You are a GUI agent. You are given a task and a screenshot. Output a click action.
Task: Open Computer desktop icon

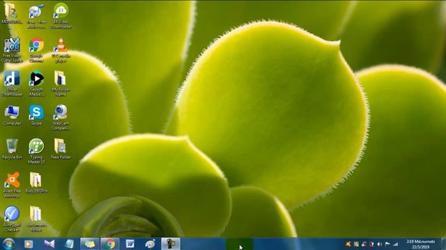point(12,115)
